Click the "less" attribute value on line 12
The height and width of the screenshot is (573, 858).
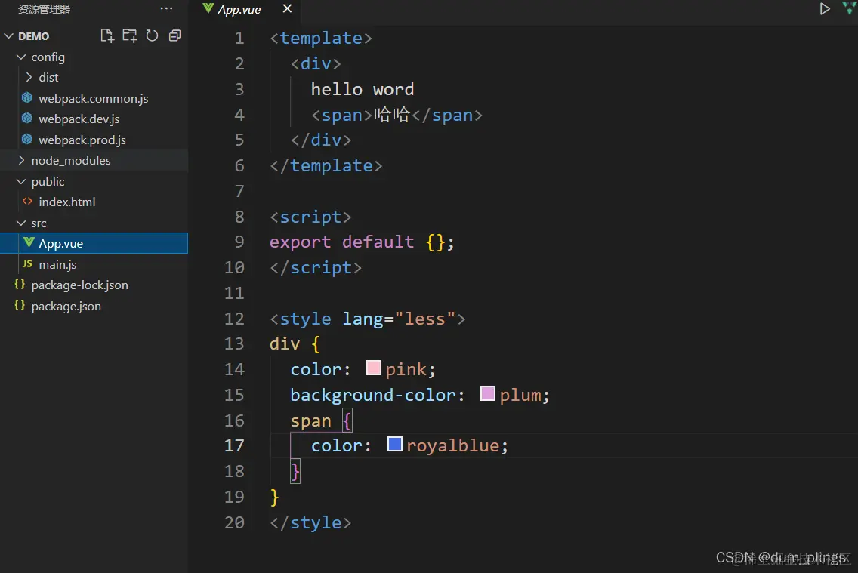point(425,319)
